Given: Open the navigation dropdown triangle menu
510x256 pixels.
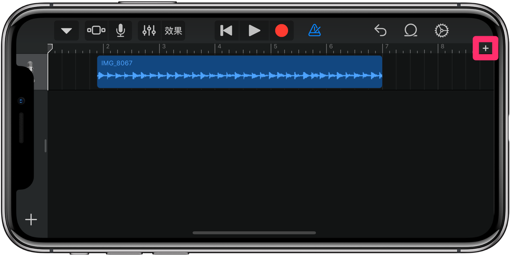Looking at the screenshot, I should 66,31.
